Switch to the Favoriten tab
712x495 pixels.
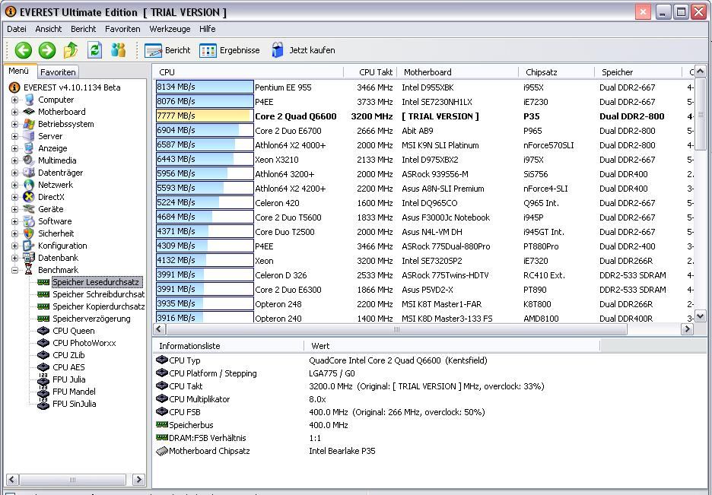click(58, 72)
